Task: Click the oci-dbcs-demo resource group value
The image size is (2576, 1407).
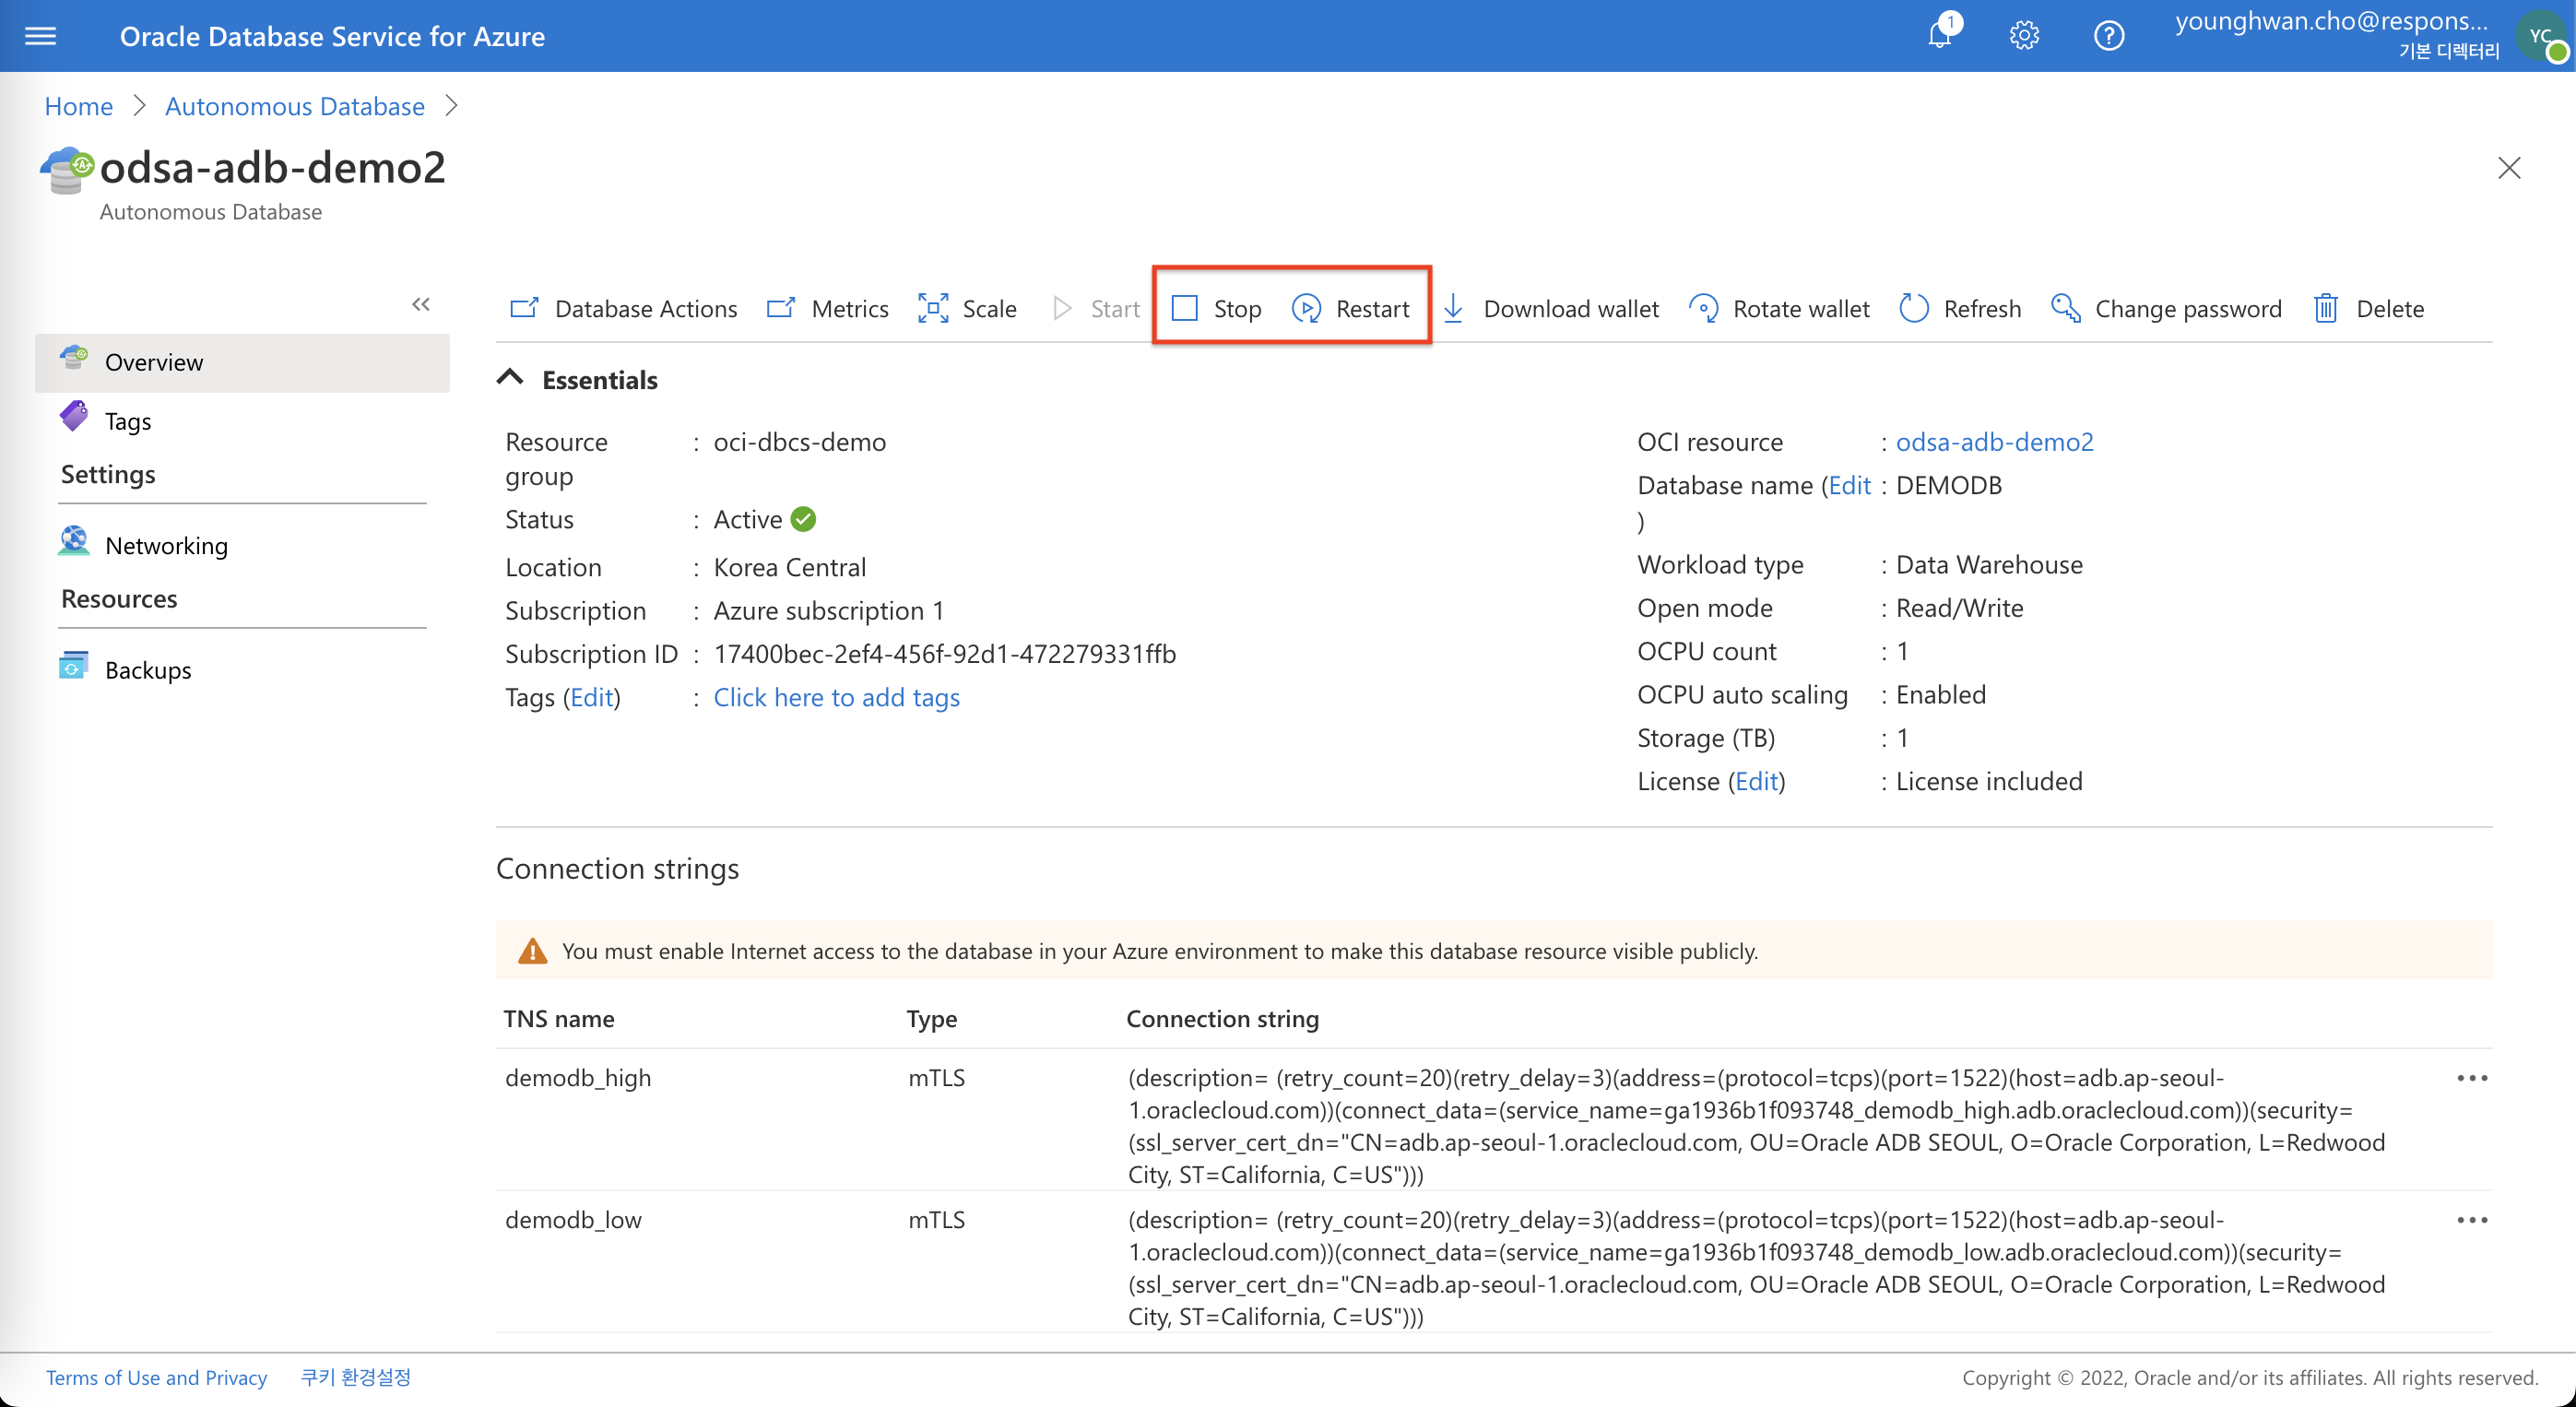Action: pyautogui.click(x=799, y=441)
